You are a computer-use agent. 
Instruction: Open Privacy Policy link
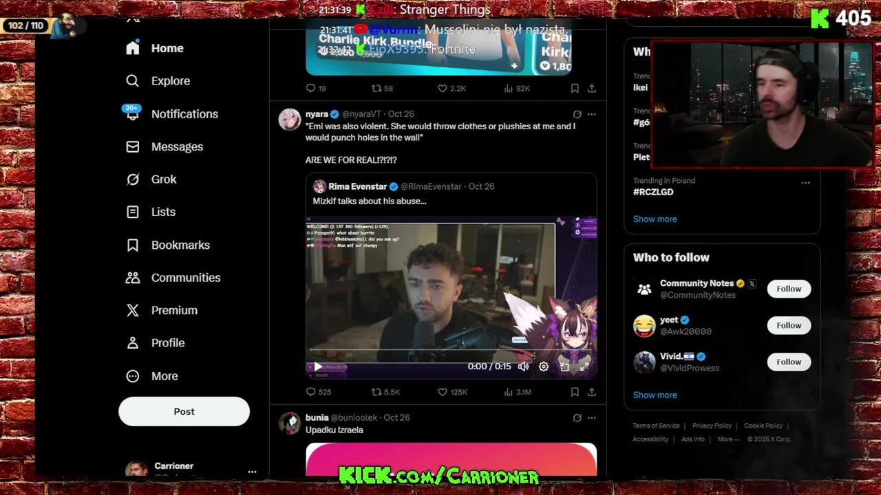[x=712, y=426]
